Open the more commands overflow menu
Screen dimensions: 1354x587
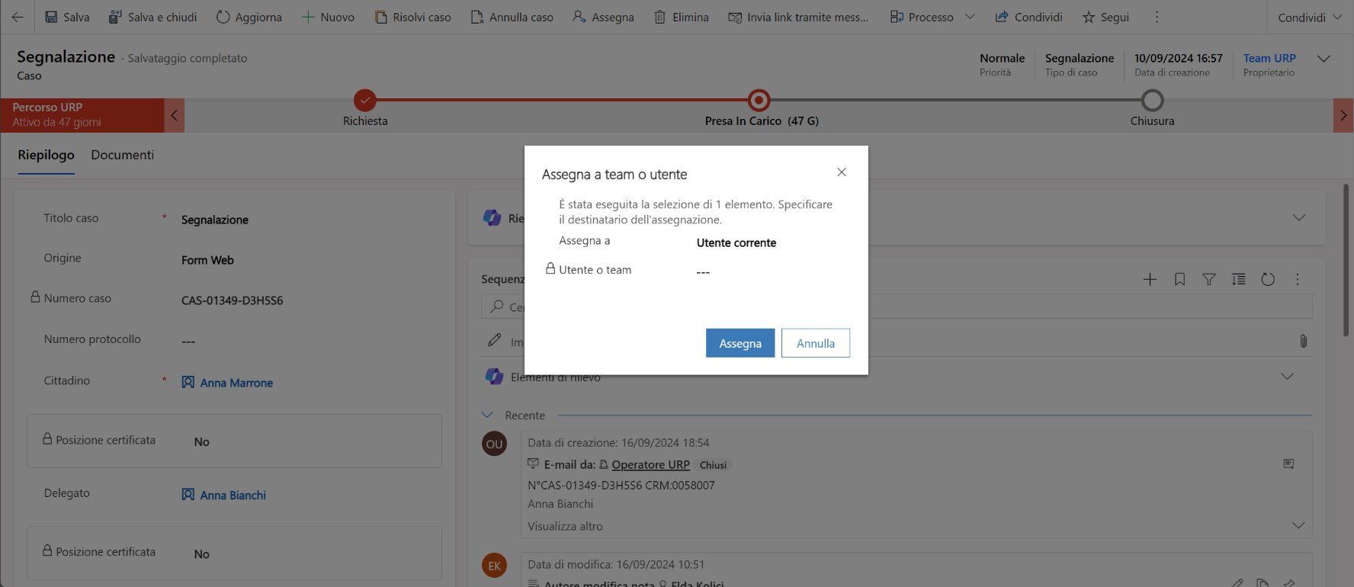(x=1157, y=17)
